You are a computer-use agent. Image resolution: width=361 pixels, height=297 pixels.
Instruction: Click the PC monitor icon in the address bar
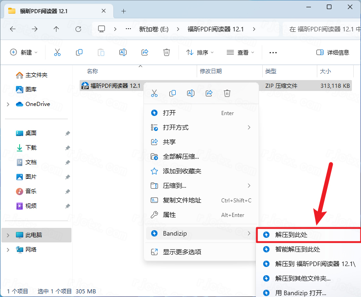point(102,29)
